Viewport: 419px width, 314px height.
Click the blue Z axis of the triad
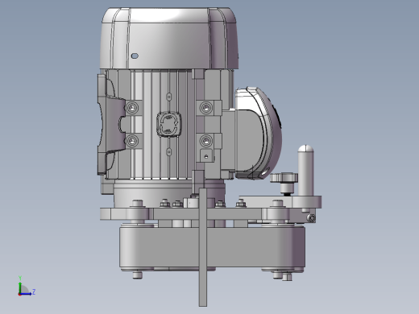pyautogui.click(x=26, y=294)
